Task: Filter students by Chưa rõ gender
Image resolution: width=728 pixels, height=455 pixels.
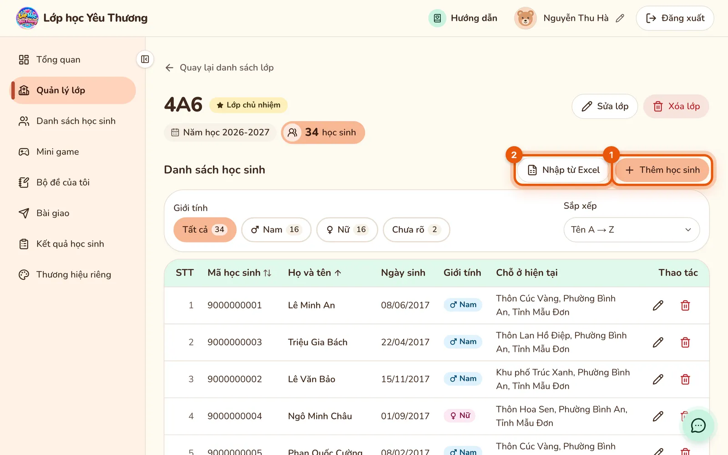Action: (416, 230)
